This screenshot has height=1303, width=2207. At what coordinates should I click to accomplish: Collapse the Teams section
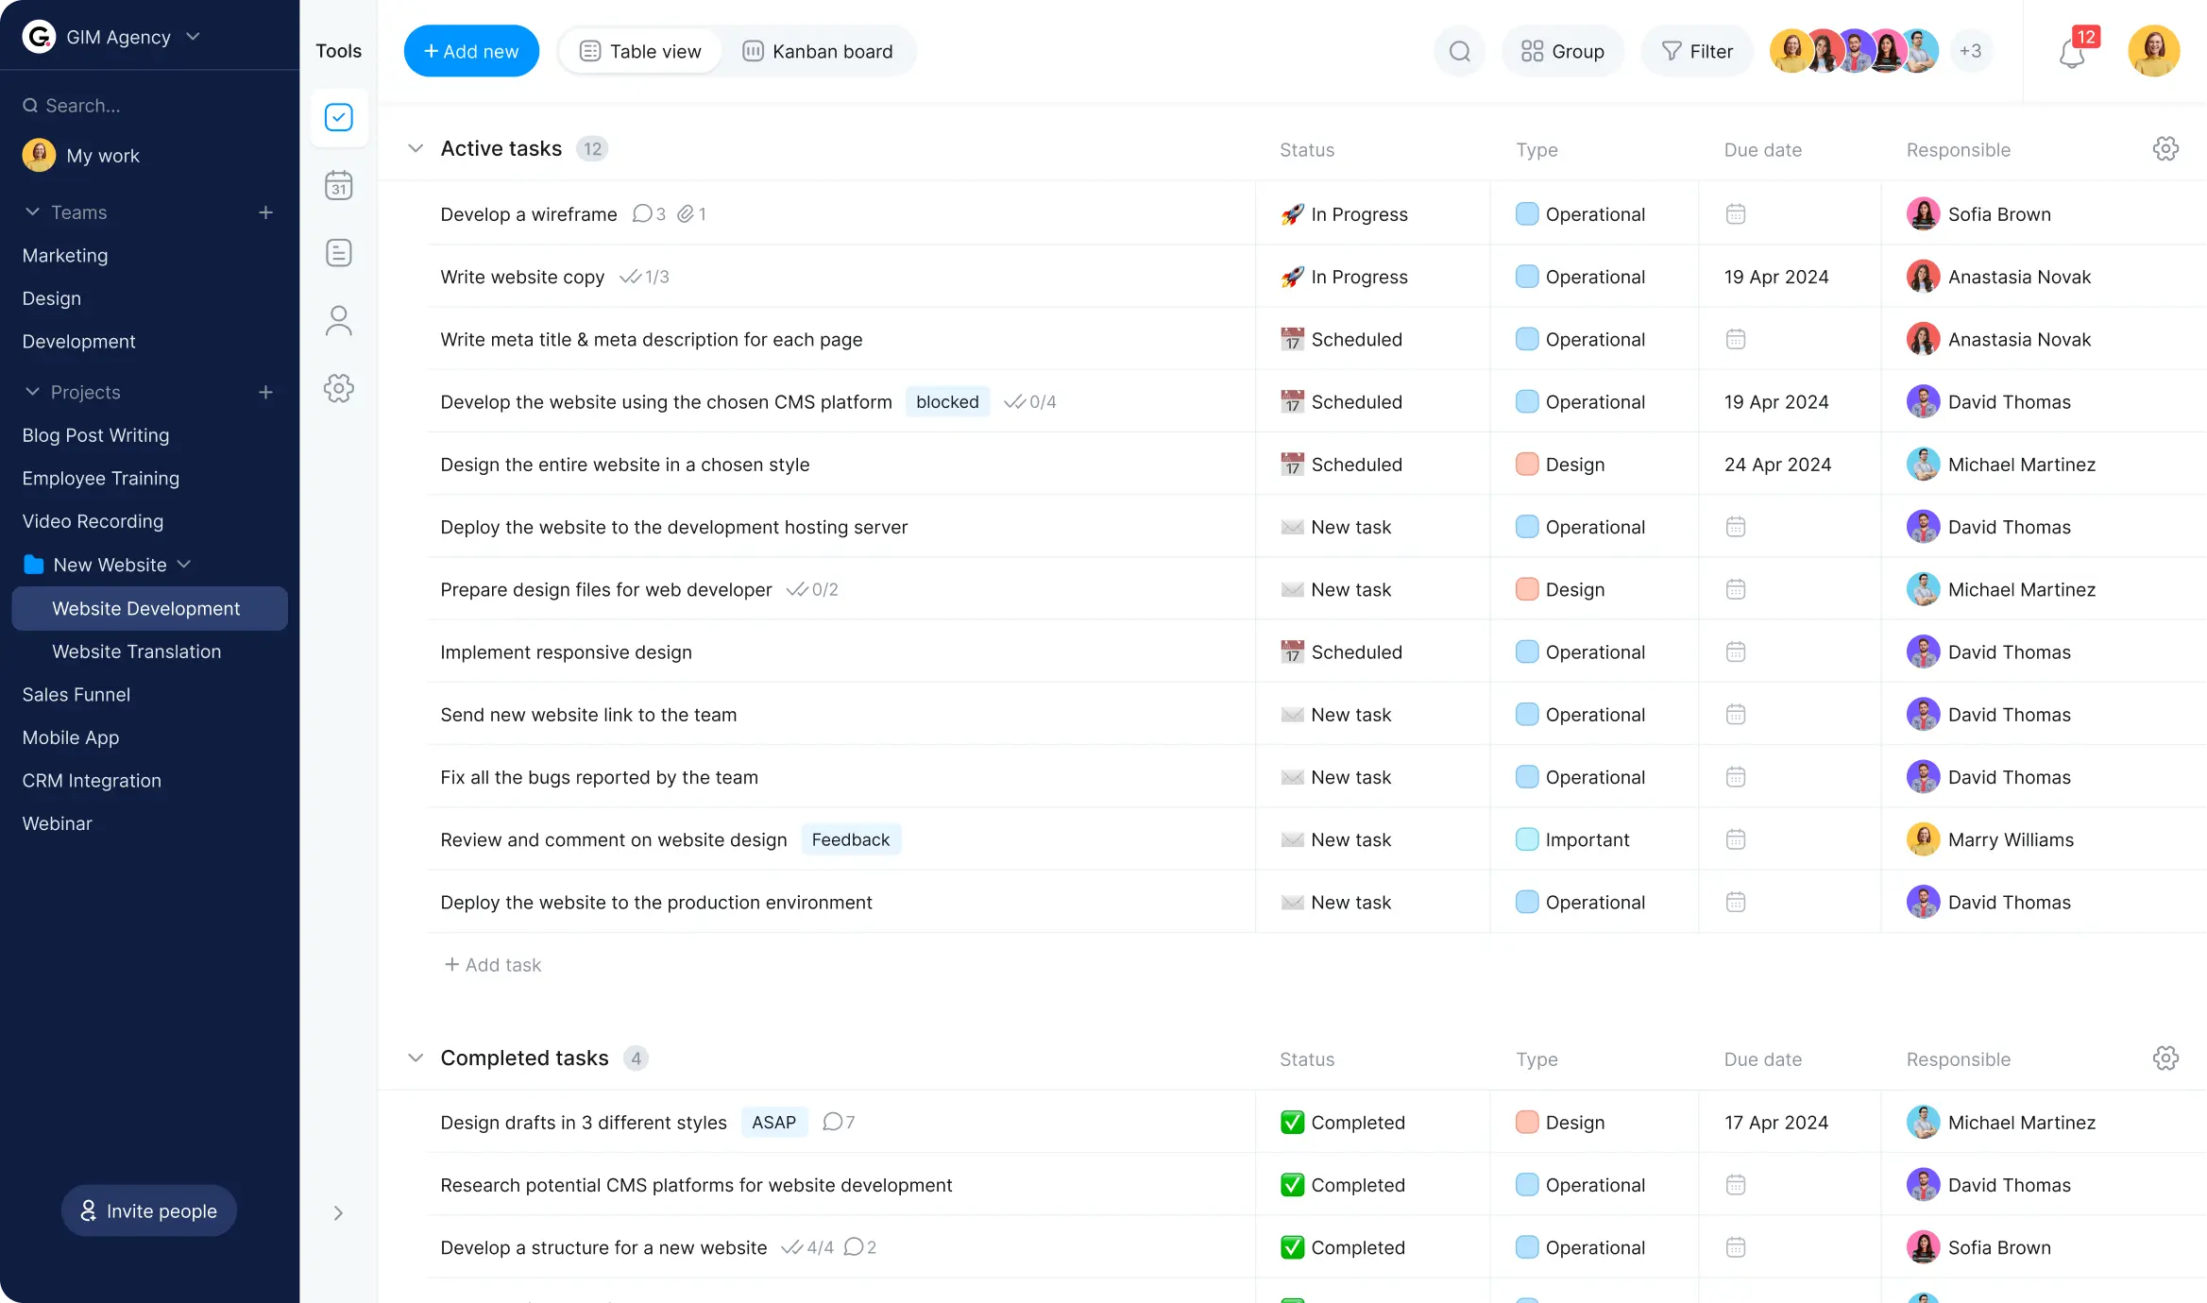click(x=32, y=212)
